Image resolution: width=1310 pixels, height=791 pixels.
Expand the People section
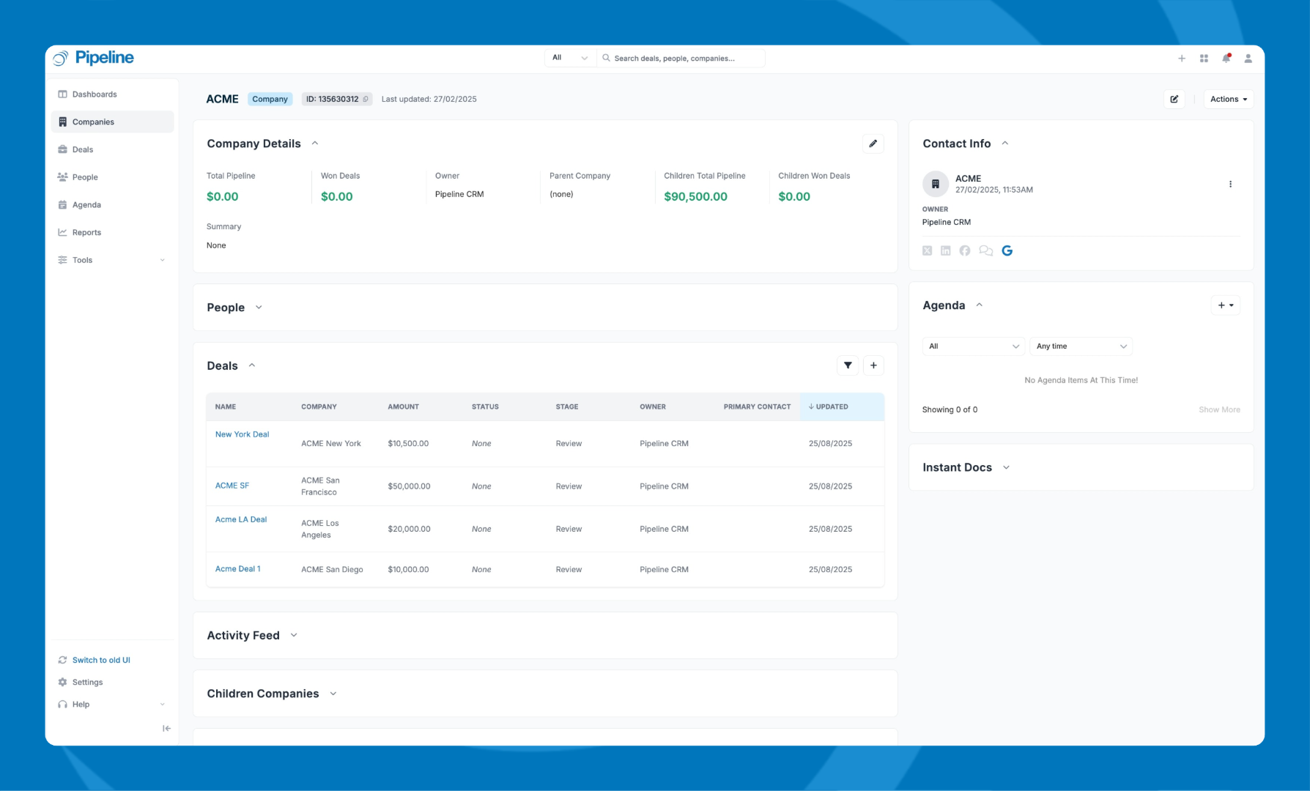(x=259, y=308)
